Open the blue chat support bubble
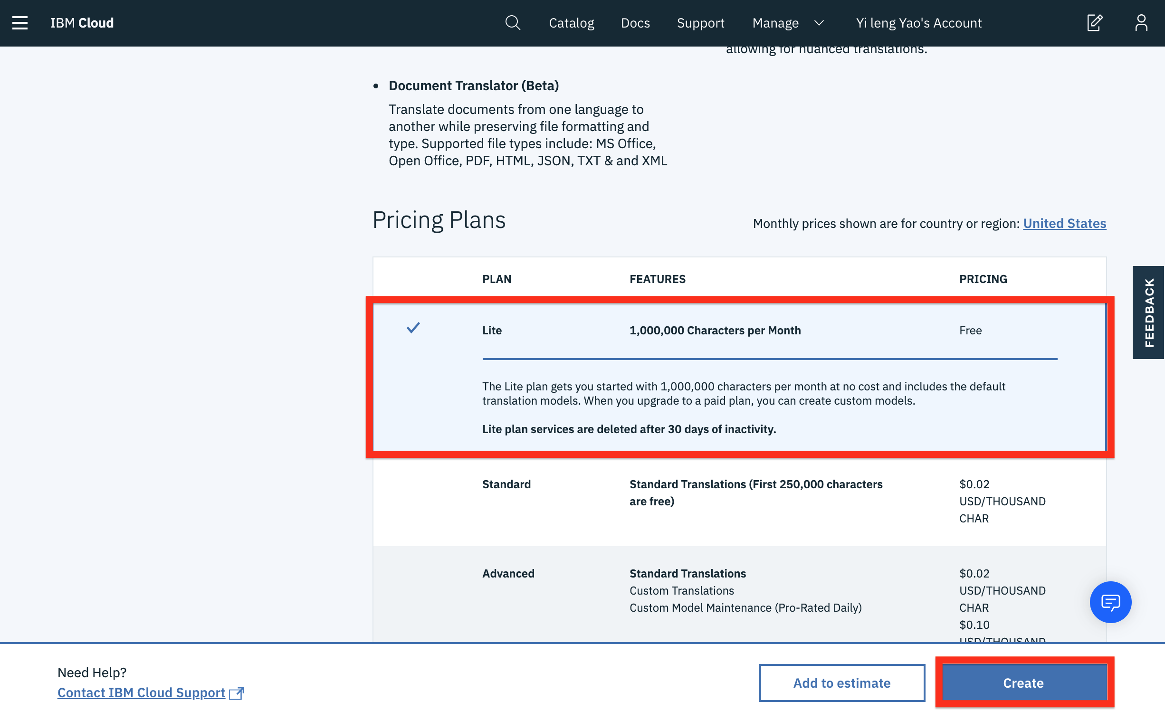Image resolution: width=1165 pixels, height=720 pixels. pyautogui.click(x=1110, y=602)
